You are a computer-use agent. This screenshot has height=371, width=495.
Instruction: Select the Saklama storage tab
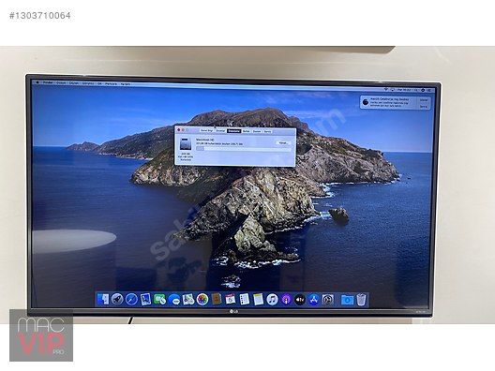click(x=234, y=131)
